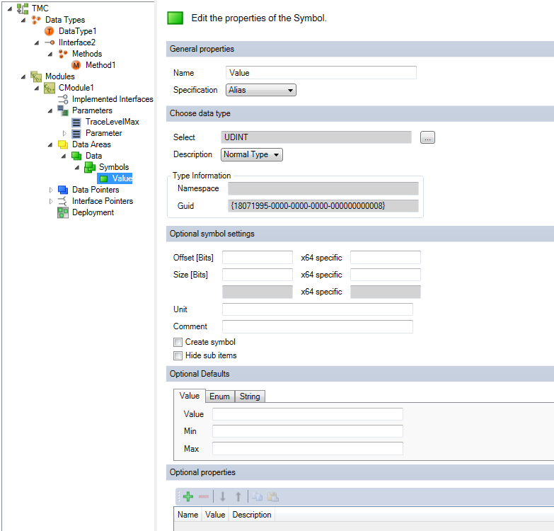Click the Name column header
This screenshot has height=531, width=554.
(x=187, y=515)
